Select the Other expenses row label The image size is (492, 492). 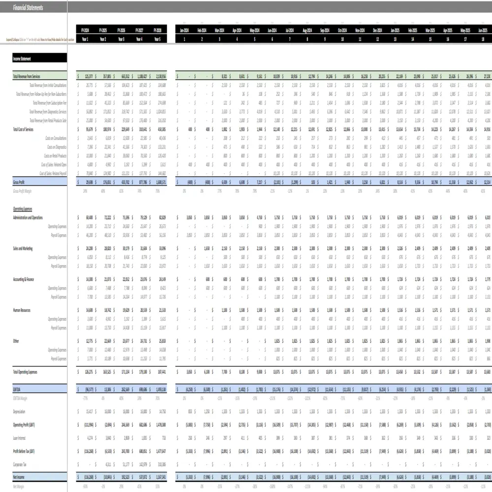pos(16,341)
